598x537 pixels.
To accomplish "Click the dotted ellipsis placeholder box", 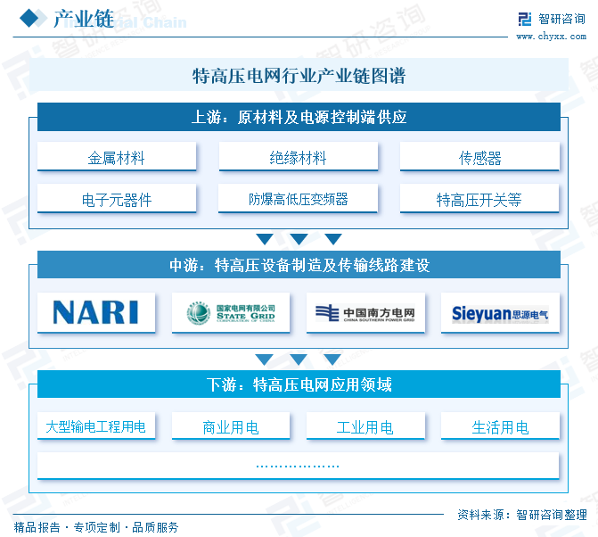I will 298,466.
